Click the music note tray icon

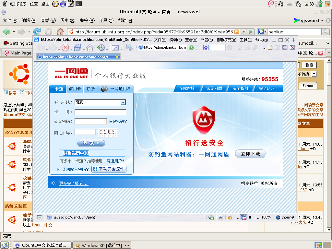[280, 4]
